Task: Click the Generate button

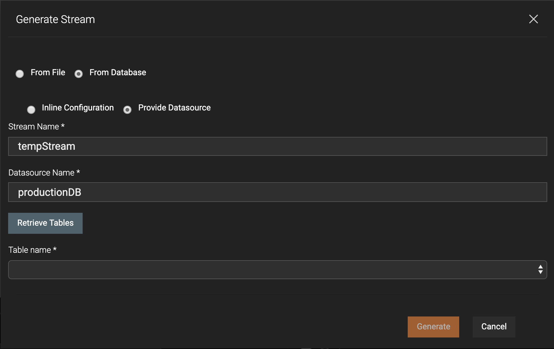Action: point(433,327)
